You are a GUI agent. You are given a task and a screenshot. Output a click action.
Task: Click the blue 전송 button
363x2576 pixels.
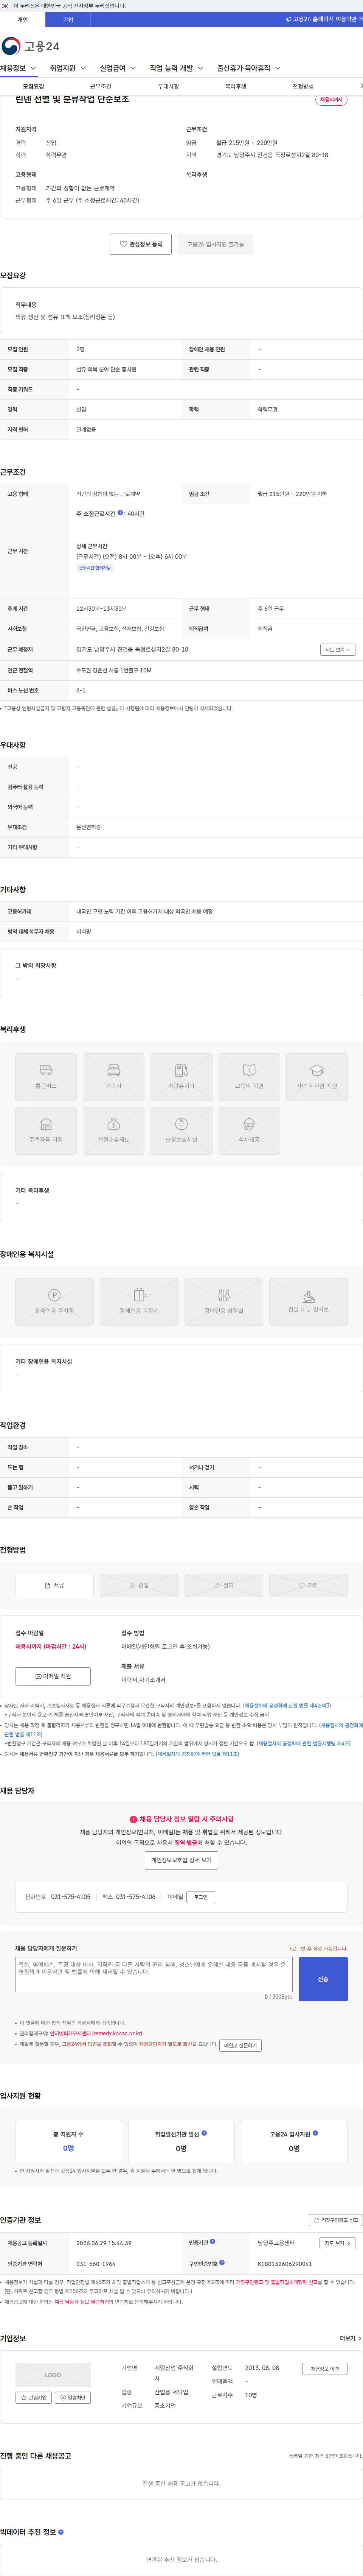click(323, 1979)
